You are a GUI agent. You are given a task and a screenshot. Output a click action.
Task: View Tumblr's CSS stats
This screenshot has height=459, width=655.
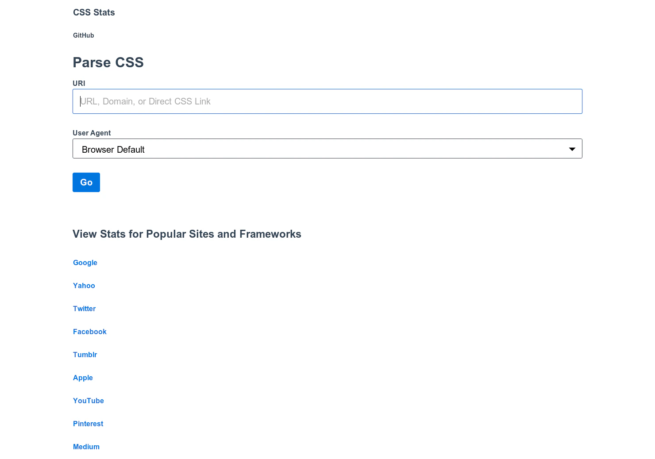point(85,355)
